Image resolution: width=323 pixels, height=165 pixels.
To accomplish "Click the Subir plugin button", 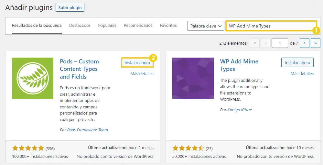I will click(70, 7).
